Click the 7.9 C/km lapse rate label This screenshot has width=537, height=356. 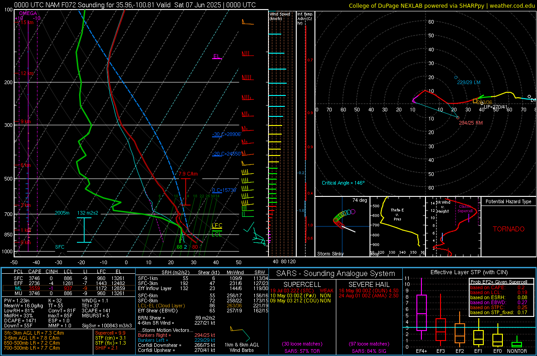[188, 174]
